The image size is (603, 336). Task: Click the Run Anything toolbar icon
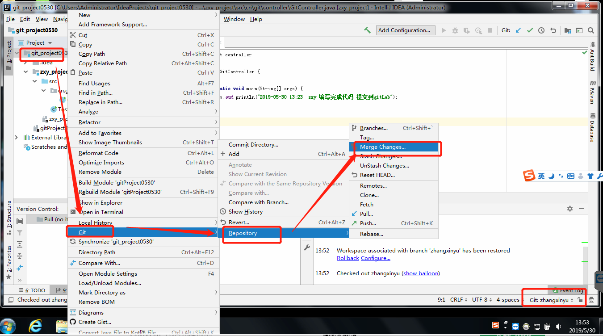click(x=579, y=30)
